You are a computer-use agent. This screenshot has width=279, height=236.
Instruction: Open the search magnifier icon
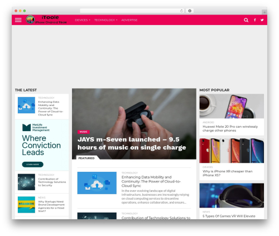point(246,20)
